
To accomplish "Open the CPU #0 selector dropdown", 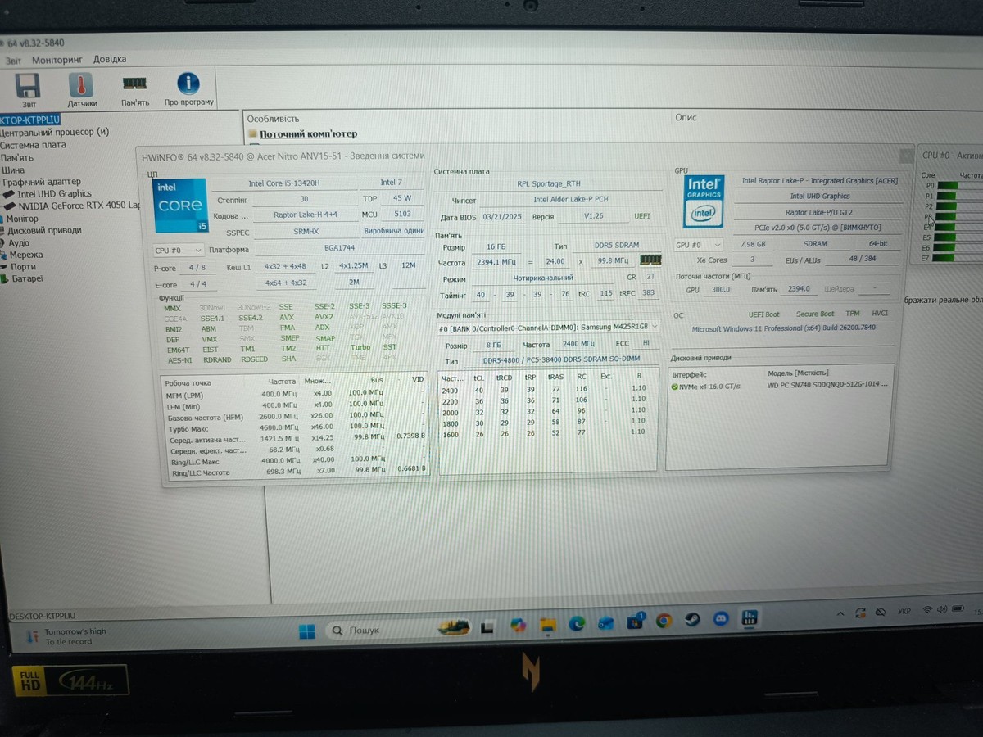I will [178, 250].
